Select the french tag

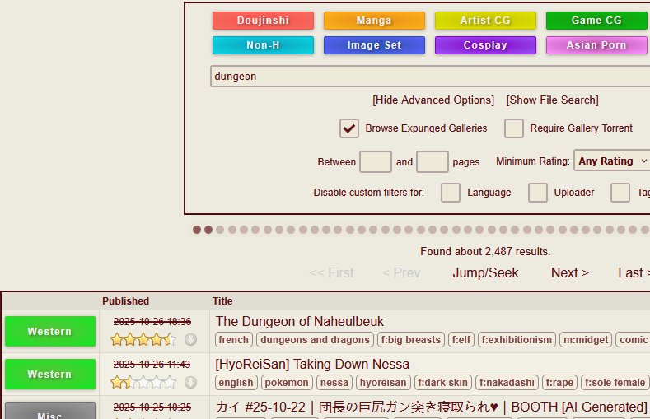pos(233,339)
